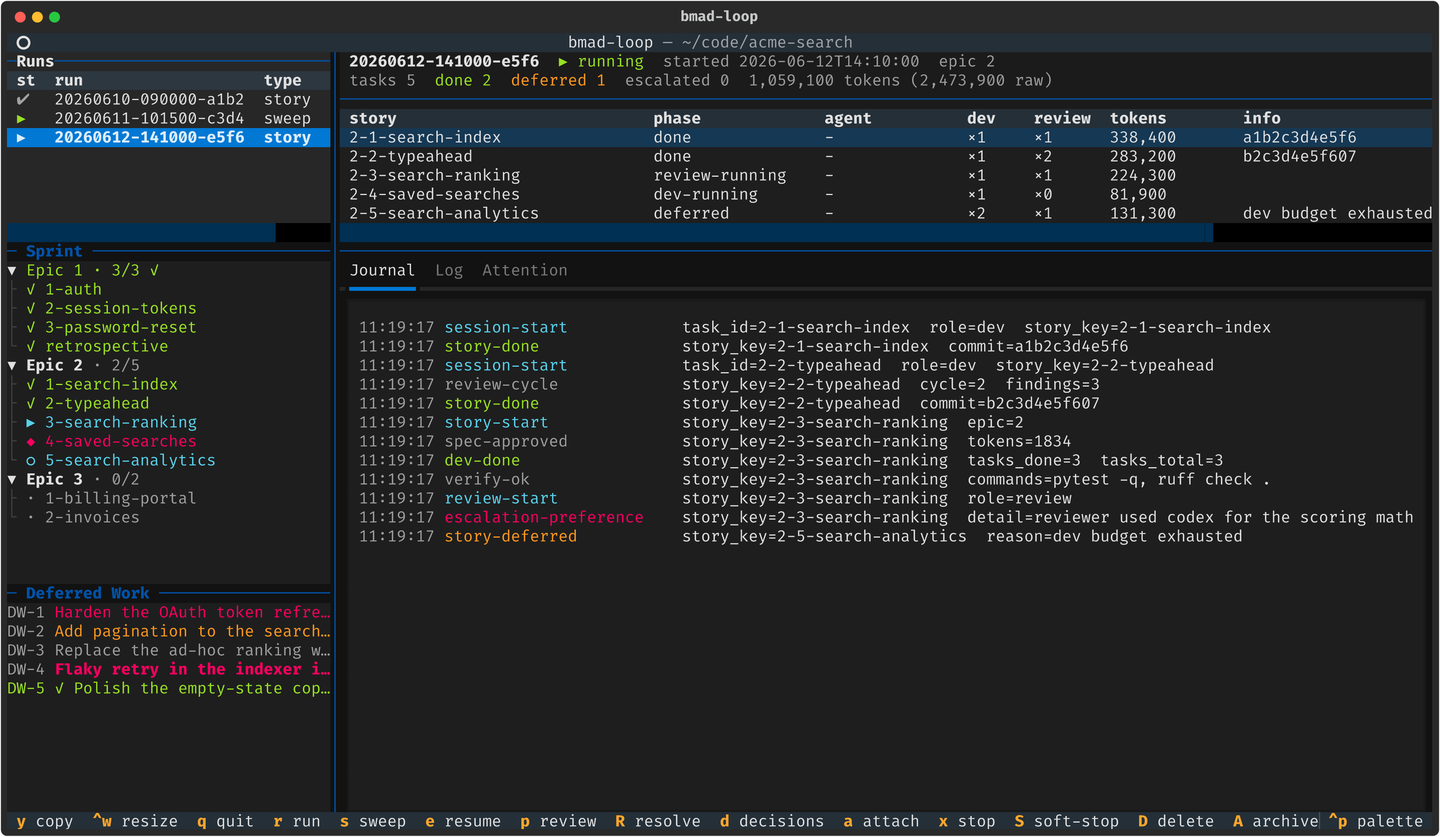The width and height of the screenshot is (1440, 837).
Task: Select the 2-3-search-ranking story row
Action: pyautogui.click(x=885, y=175)
